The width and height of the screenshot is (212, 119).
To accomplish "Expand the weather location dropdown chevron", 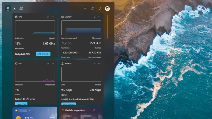I will pyautogui.click(x=30, y=110).
